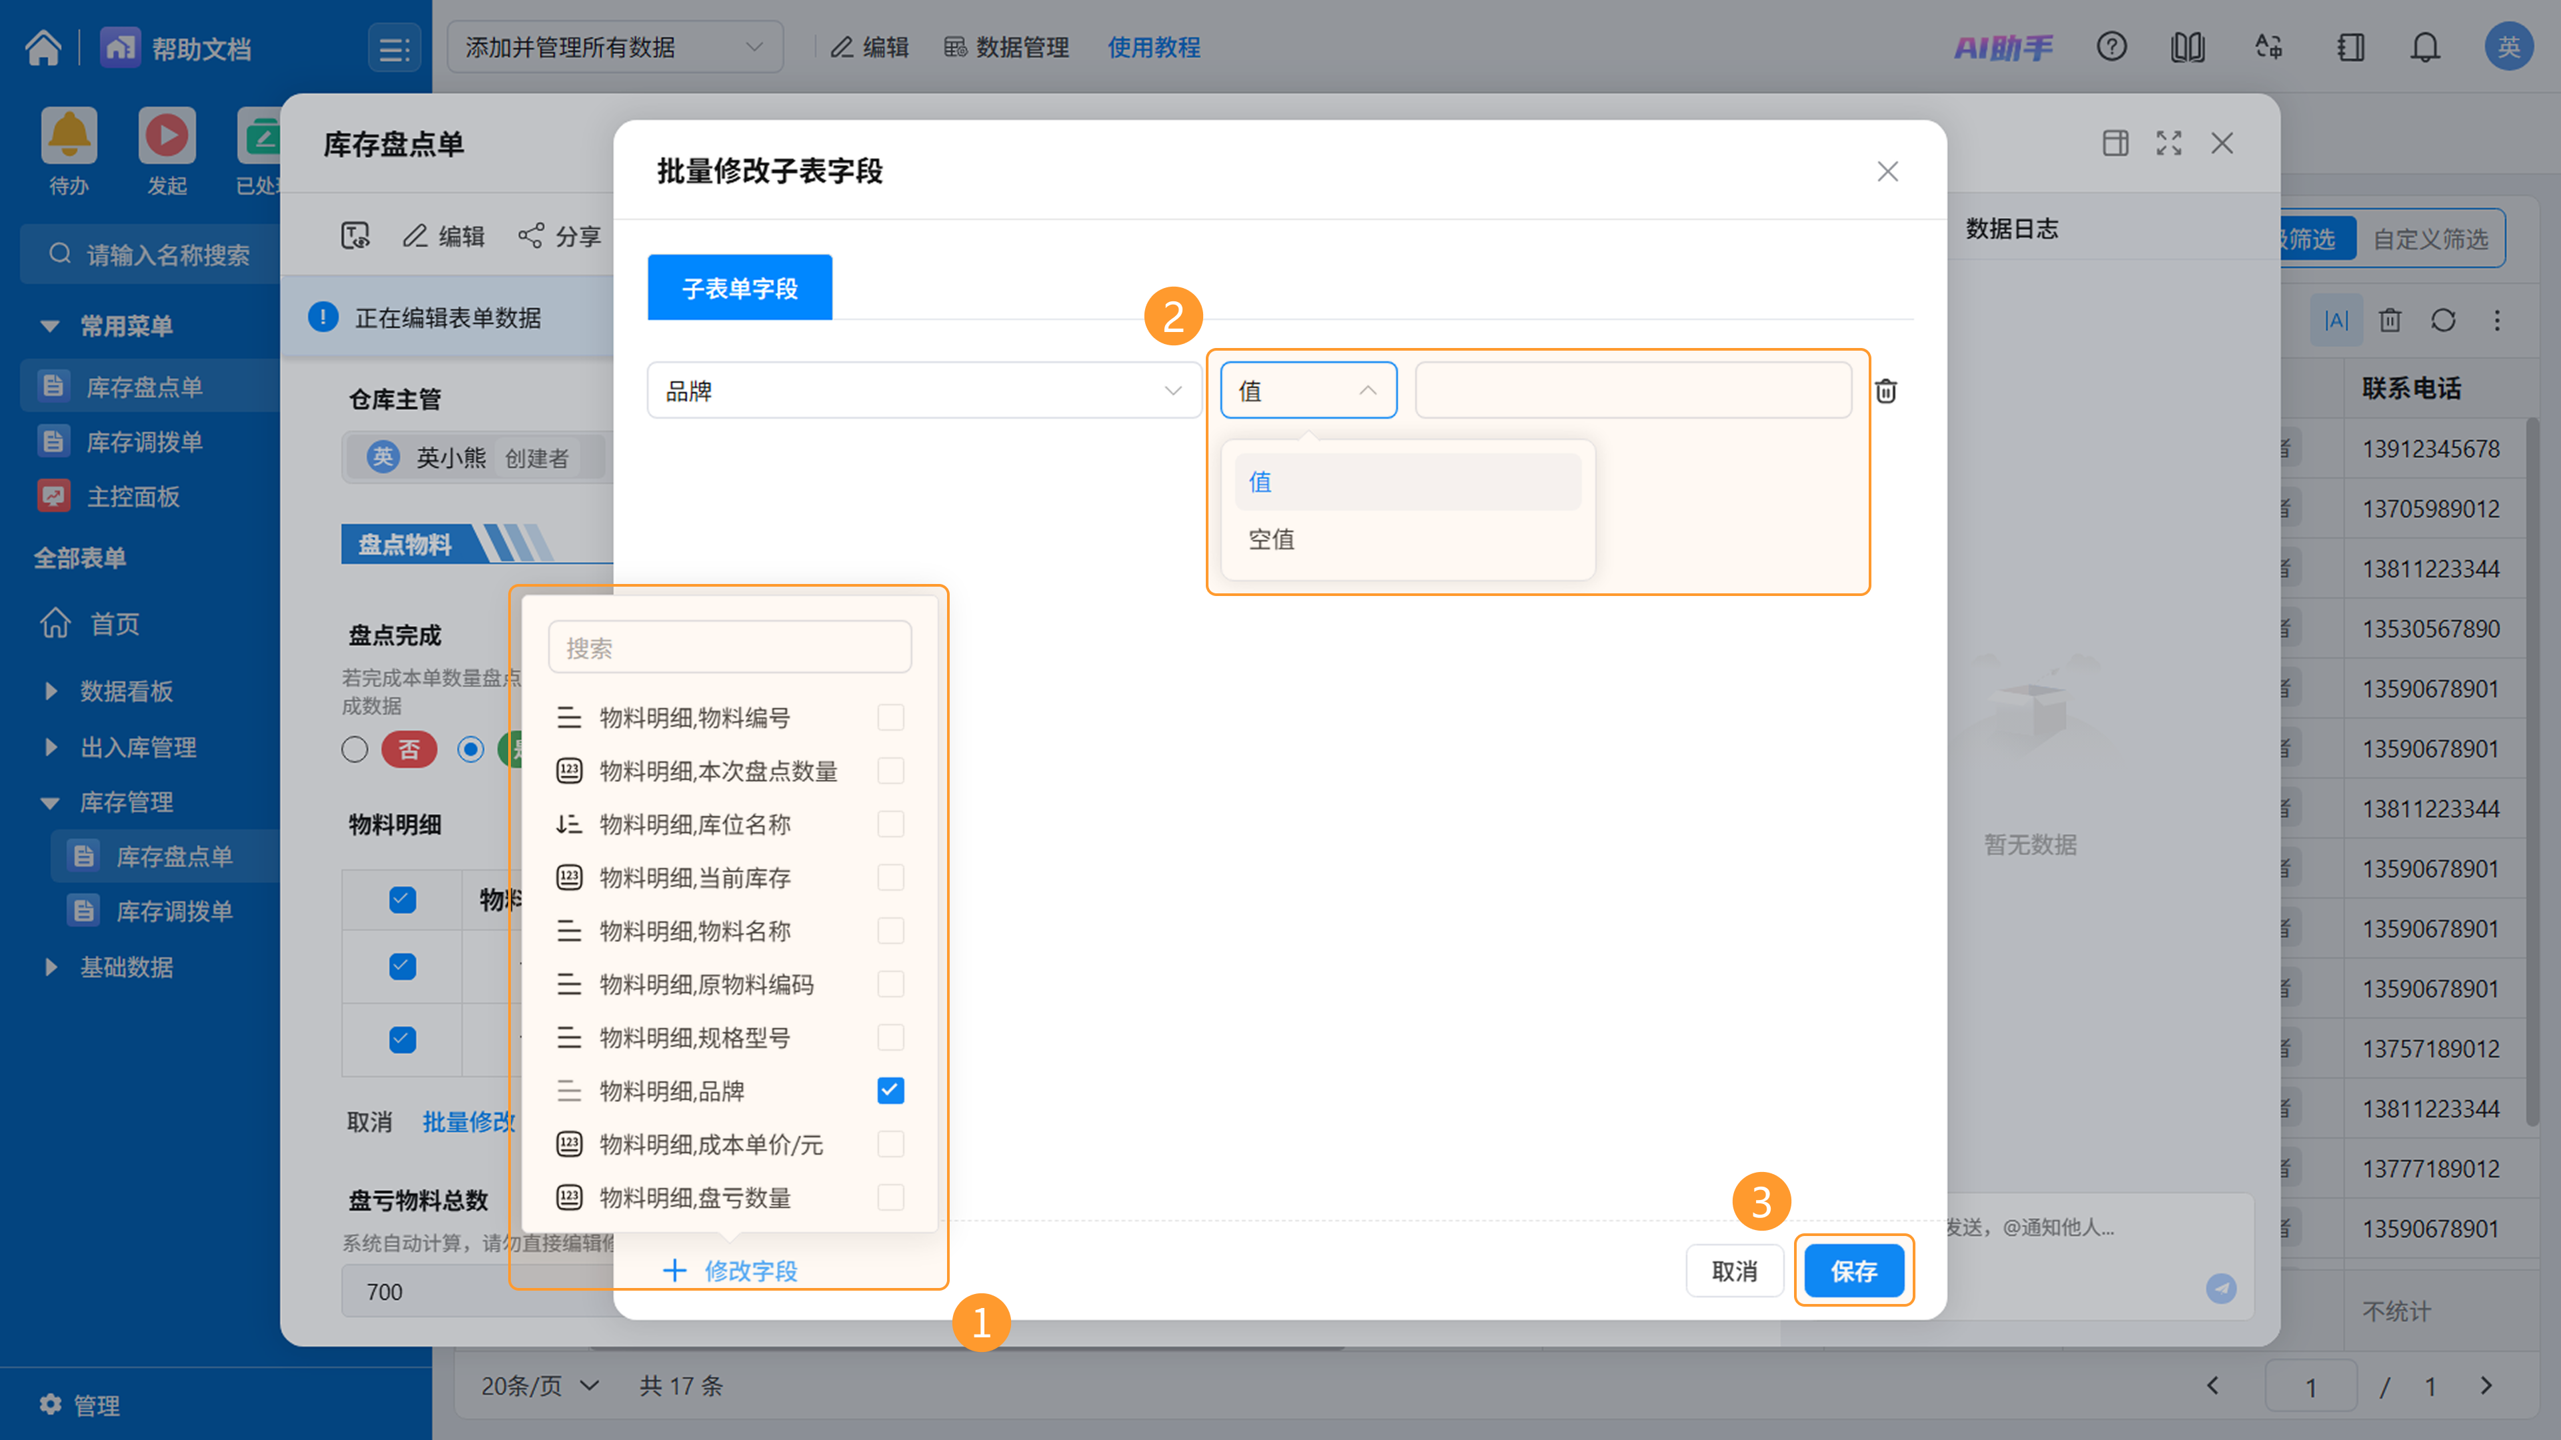Click the send icon in comment box
The width and height of the screenshot is (2561, 1440).
point(2221,1288)
